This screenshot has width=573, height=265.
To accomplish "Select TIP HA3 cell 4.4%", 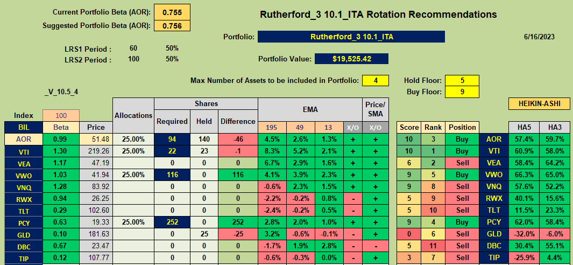I will tap(555, 257).
